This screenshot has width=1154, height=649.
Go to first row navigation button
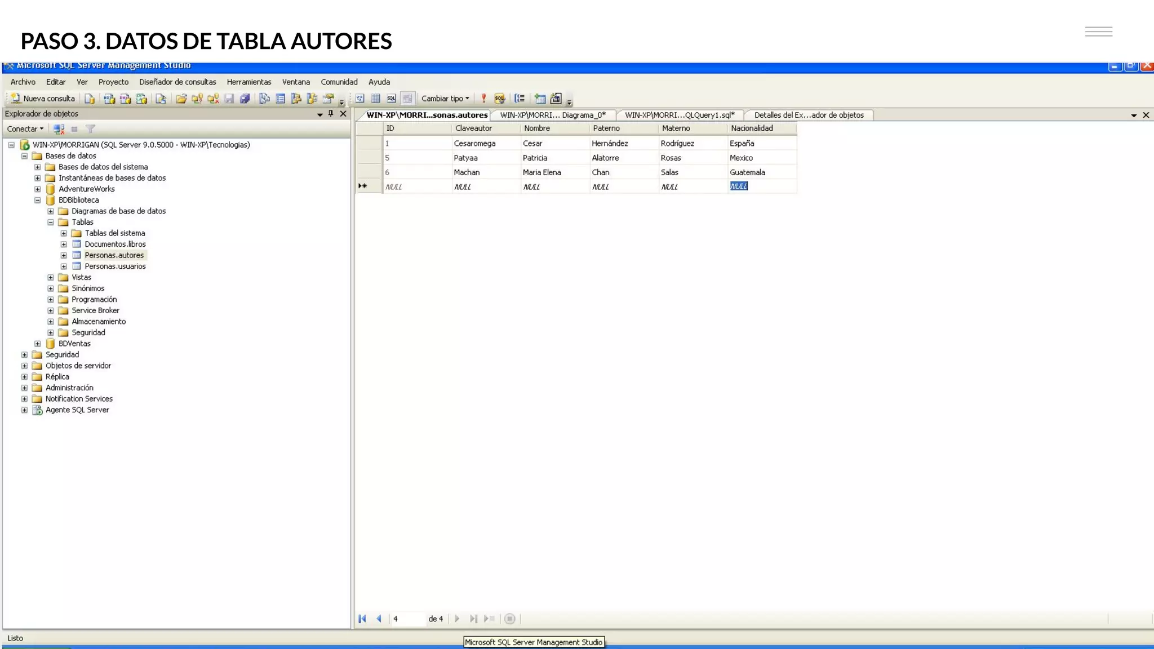362,619
